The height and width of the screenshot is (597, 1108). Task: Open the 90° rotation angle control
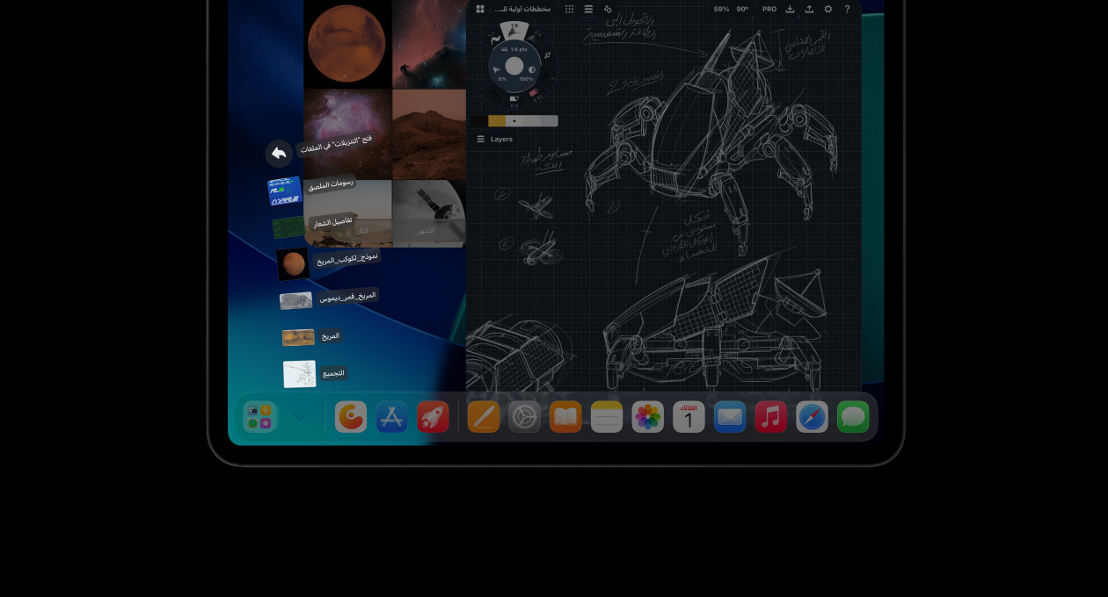click(x=742, y=9)
